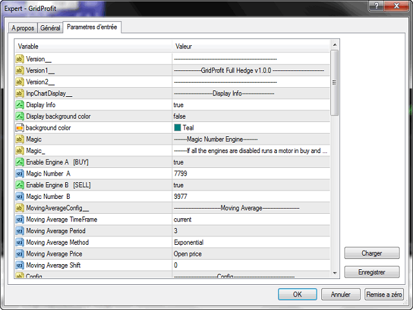The height and width of the screenshot is (310, 413).
Task: Click the string icon beside the Magic_ variable
Action: point(20,150)
